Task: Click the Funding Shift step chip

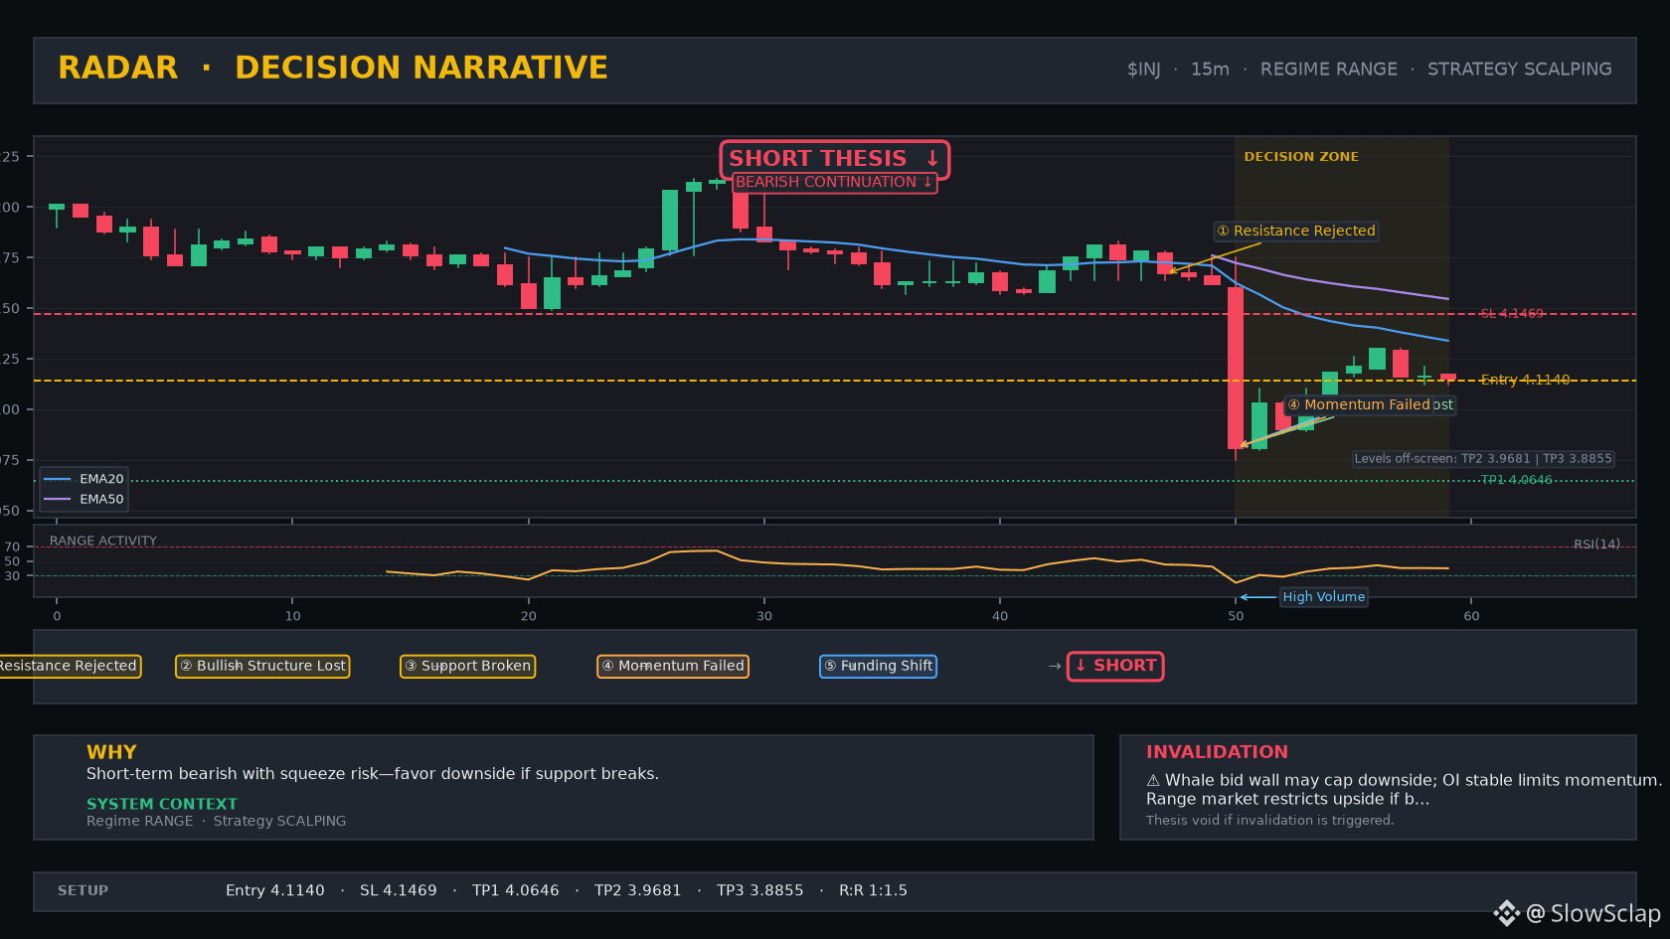Action: (878, 666)
